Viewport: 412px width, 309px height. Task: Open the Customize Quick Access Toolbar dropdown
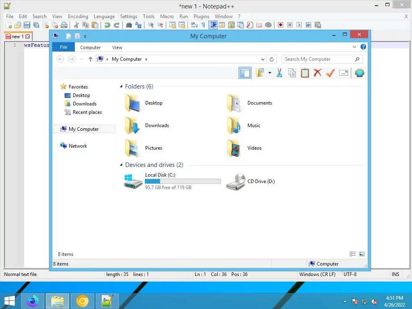point(85,37)
